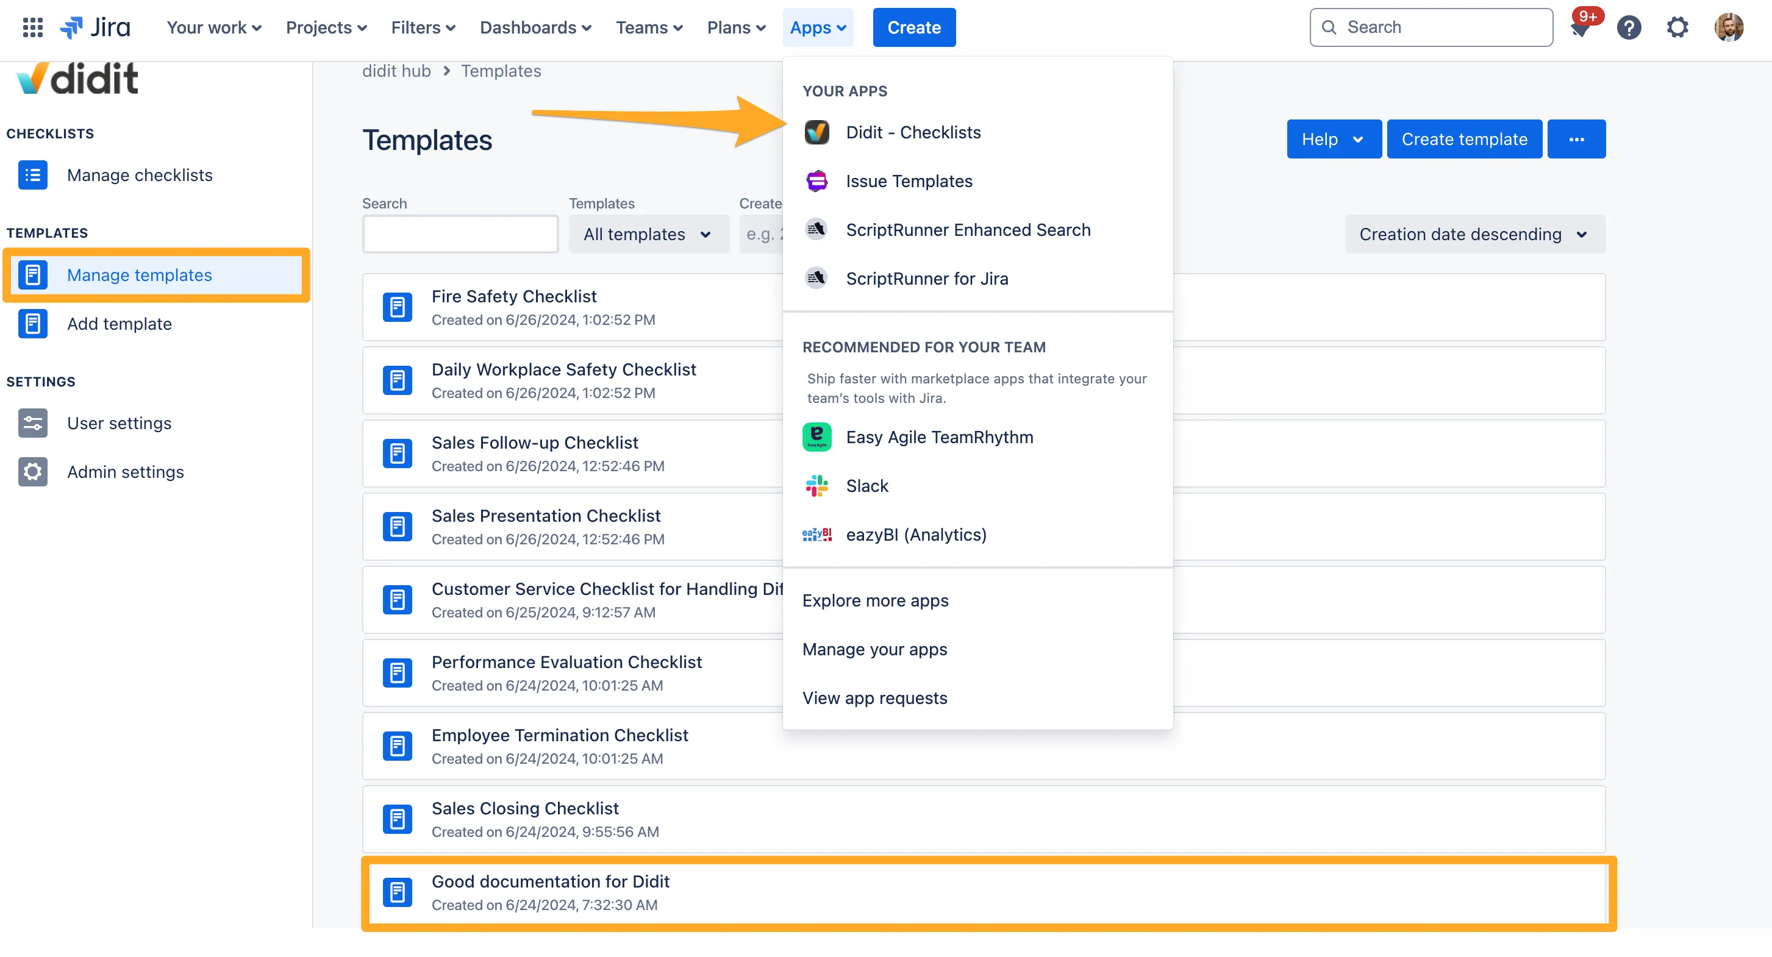The height and width of the screenshot is (957, 1772).
Task: Expand the Help dropdown button
Action: (1333, 139)
